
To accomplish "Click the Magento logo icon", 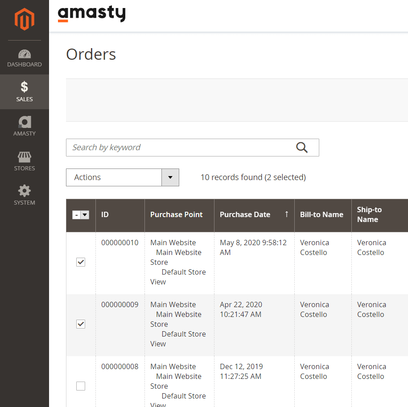I will click(x=24, y=19).
